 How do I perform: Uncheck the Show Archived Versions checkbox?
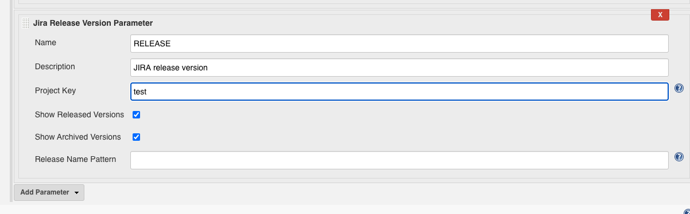tap(137, 137)
